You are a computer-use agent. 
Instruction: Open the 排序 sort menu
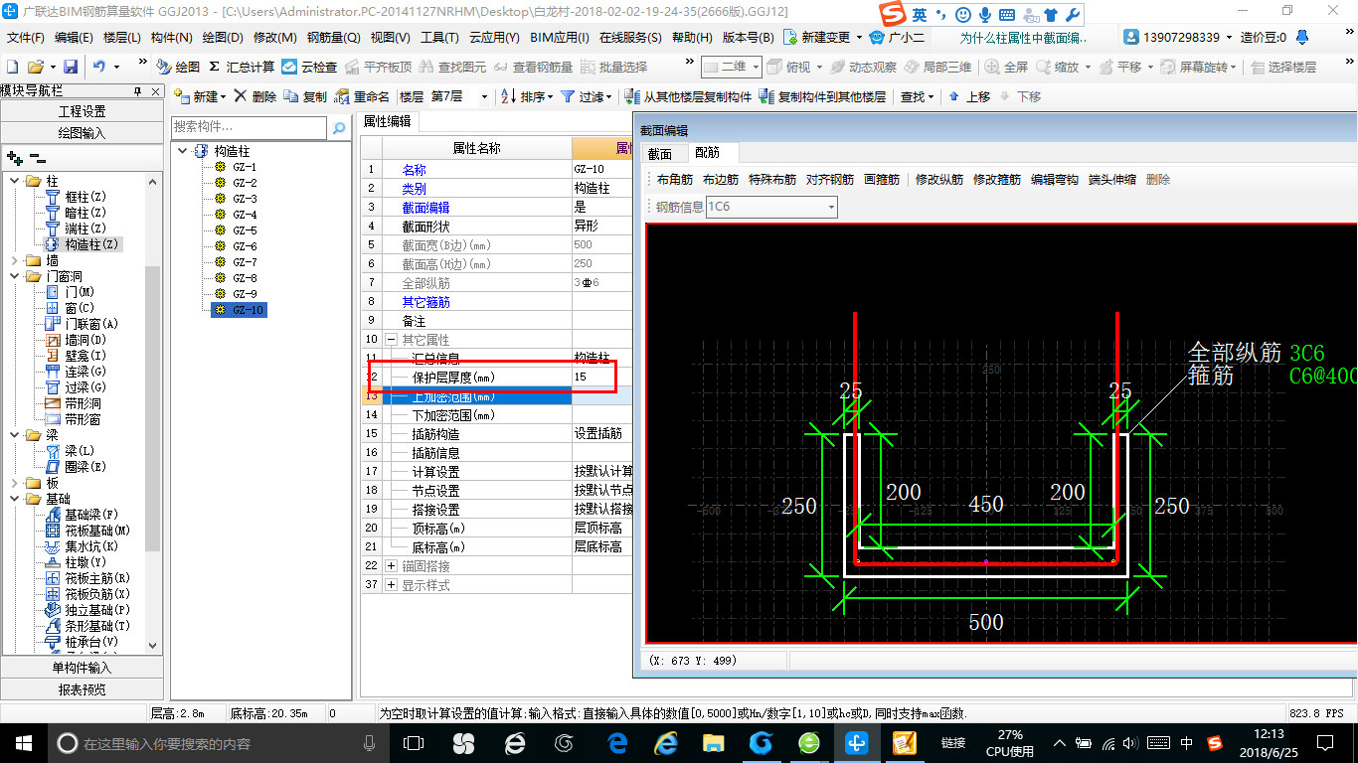click(x=525, y=96)
